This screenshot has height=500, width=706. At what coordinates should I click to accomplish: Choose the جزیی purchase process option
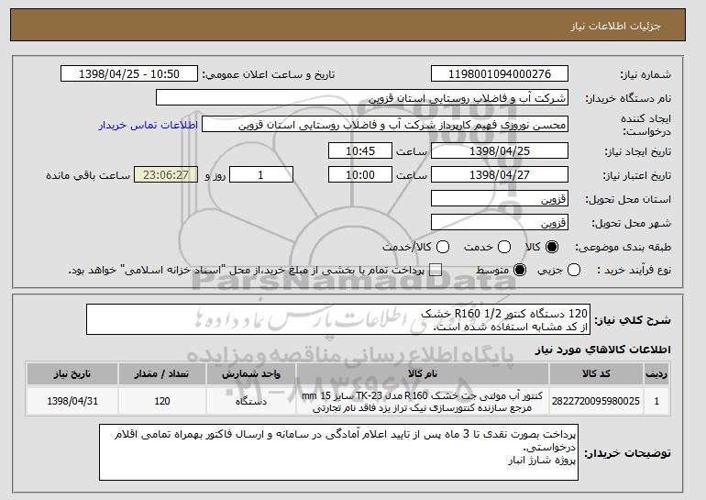coord(574,271)
